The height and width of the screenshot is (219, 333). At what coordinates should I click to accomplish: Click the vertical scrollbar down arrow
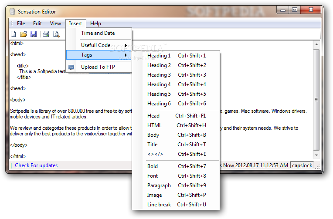point(316,155)
